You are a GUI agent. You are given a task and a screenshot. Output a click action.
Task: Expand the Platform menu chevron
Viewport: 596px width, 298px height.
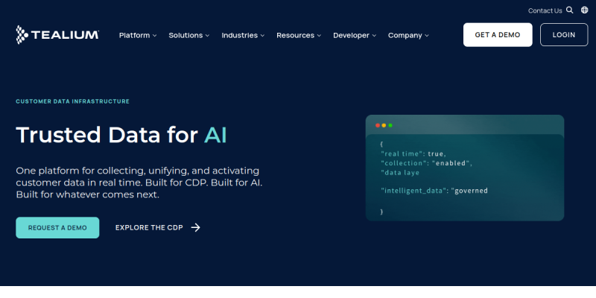pyautogui.click(x=155, y=36)
